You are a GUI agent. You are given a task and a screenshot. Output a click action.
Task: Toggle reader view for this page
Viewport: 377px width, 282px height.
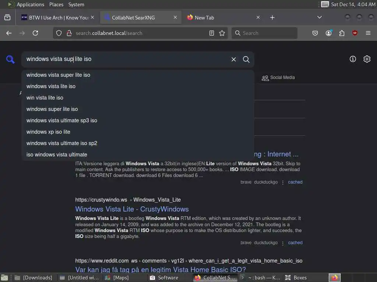coord(212,33)
